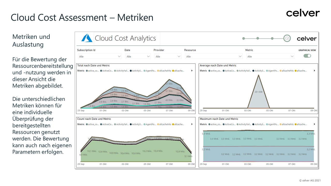Image resolution: width=331 pixels, height=186 pixels.
Task: Open the Date filter dropdown
Action: tap(138, 56)
